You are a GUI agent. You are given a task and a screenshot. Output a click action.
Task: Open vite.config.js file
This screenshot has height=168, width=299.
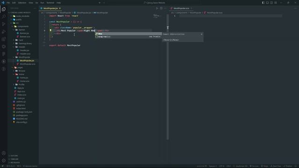pos(21,122)
